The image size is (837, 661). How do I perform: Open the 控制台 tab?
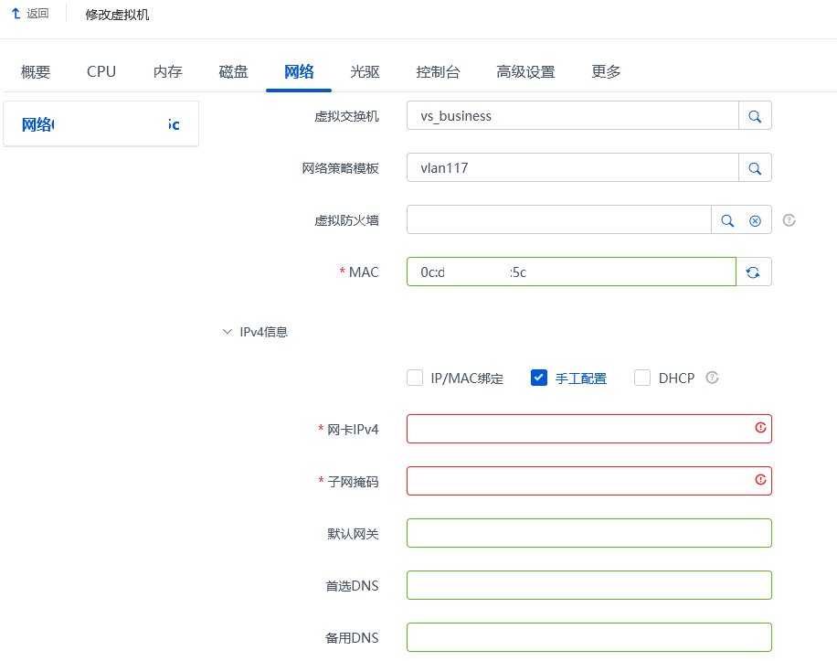click(x=438, y=72)
